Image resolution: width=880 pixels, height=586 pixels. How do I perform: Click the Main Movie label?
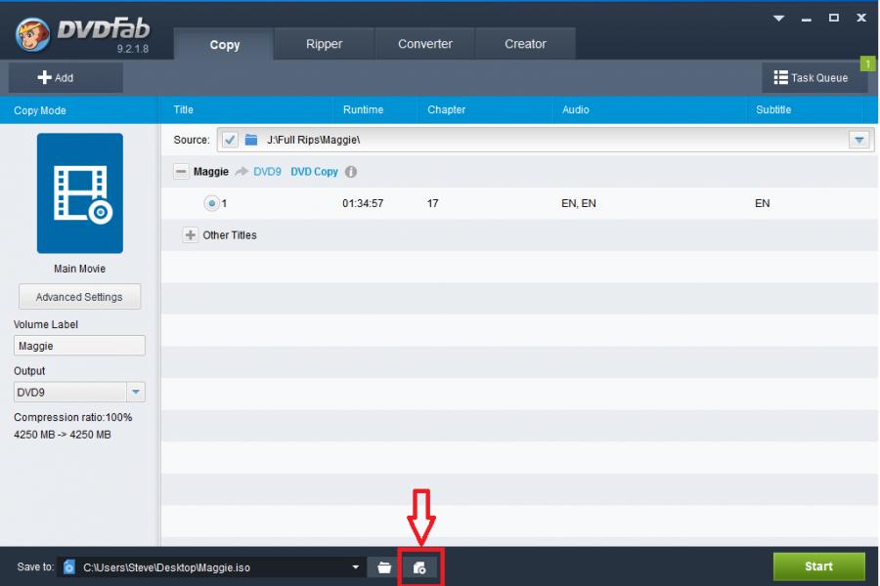pos(80,269)
